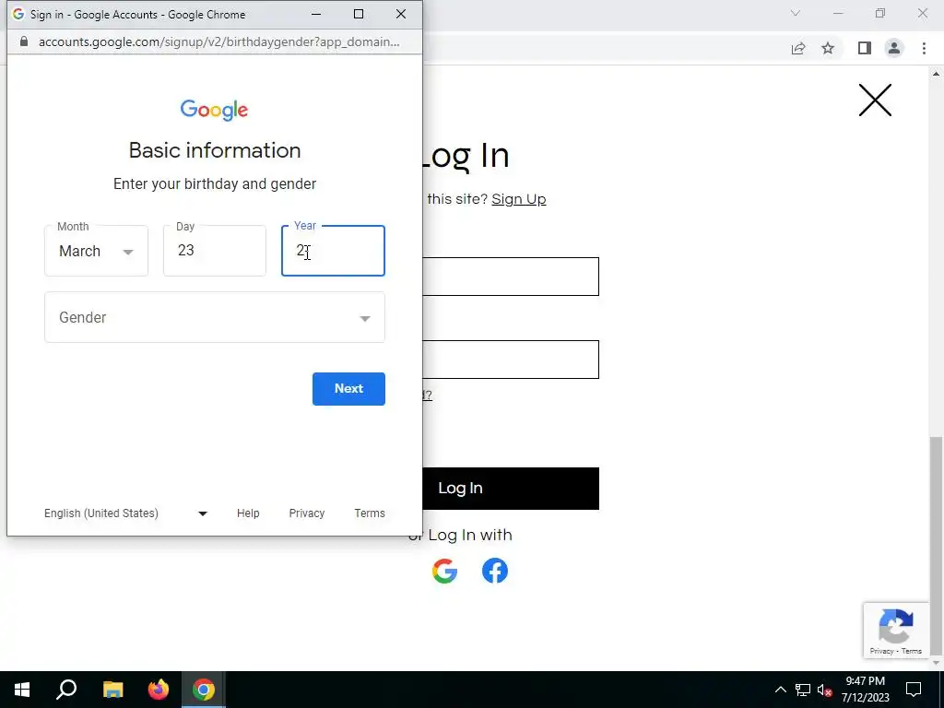The image size is (944, 708).
Task: Log in with the Facebook icon
Action: [x=495, y=571]
